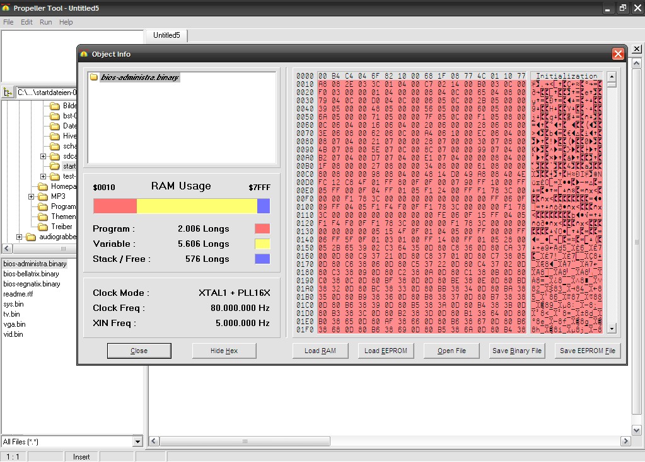Click the red Program color swatch

tap(262, 228)
